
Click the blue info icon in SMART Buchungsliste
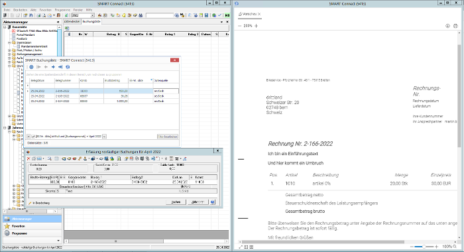click(x=31, y=67)
